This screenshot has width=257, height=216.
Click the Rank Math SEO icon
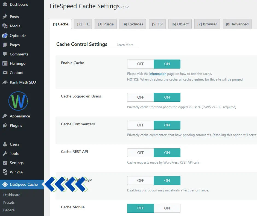5,82
